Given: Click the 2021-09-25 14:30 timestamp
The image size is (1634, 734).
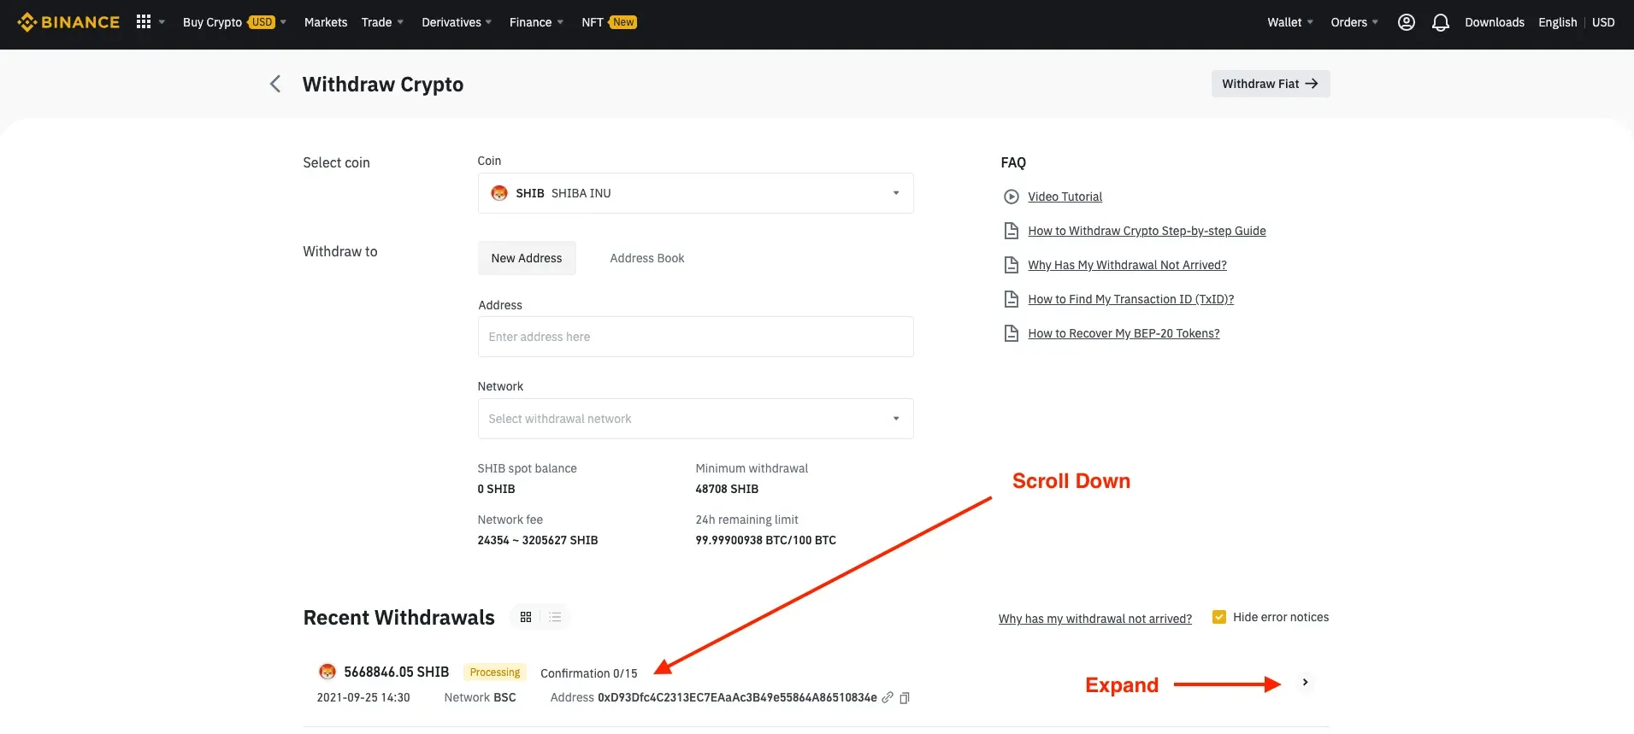Looking at the screenshot, I should click(363, 697).
